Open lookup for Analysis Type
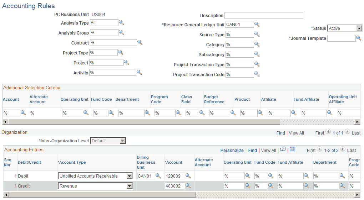Image resolution: width=364 pixels, height=200 pixels. pos(121,22)
